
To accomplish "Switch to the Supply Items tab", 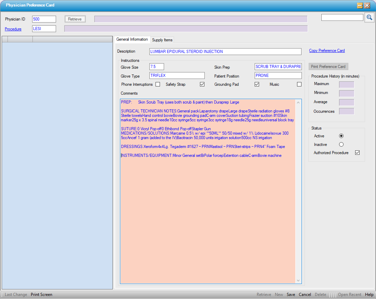I will 162,40.
